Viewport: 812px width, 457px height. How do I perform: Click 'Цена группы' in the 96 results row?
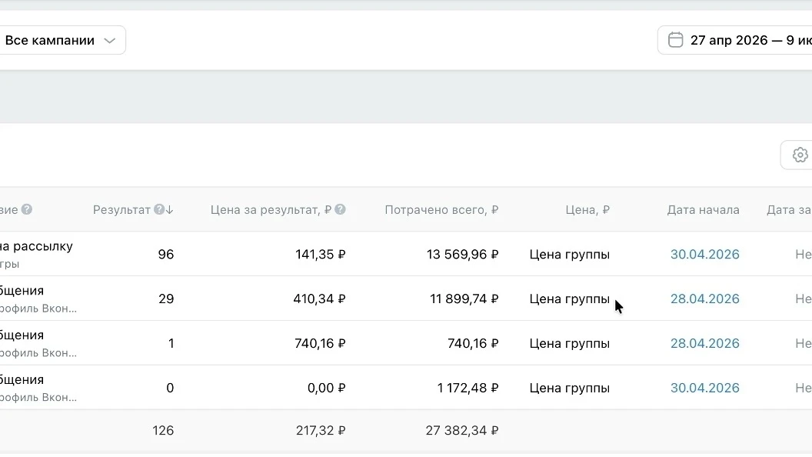point(569,255)
